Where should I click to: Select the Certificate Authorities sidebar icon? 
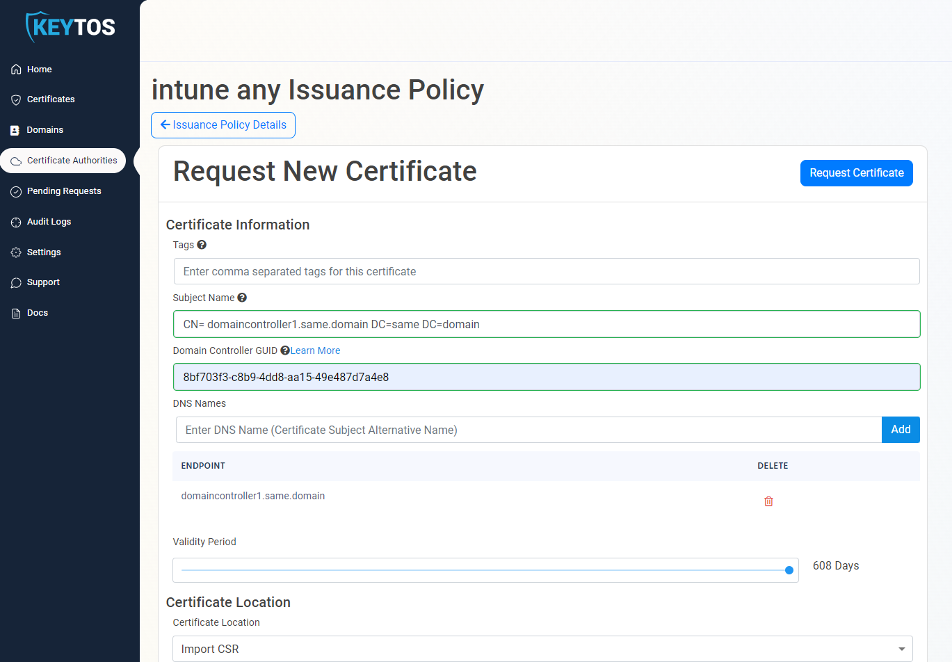[x=15, y=161]
